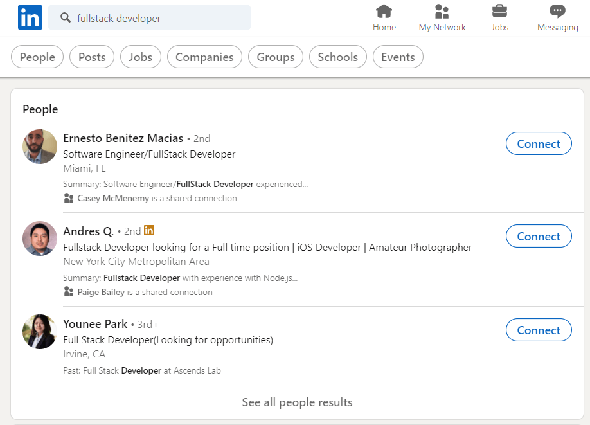Enable the Companies filter pill
The height and width of the screenshot is (425, 590).
tap(204, 57)
